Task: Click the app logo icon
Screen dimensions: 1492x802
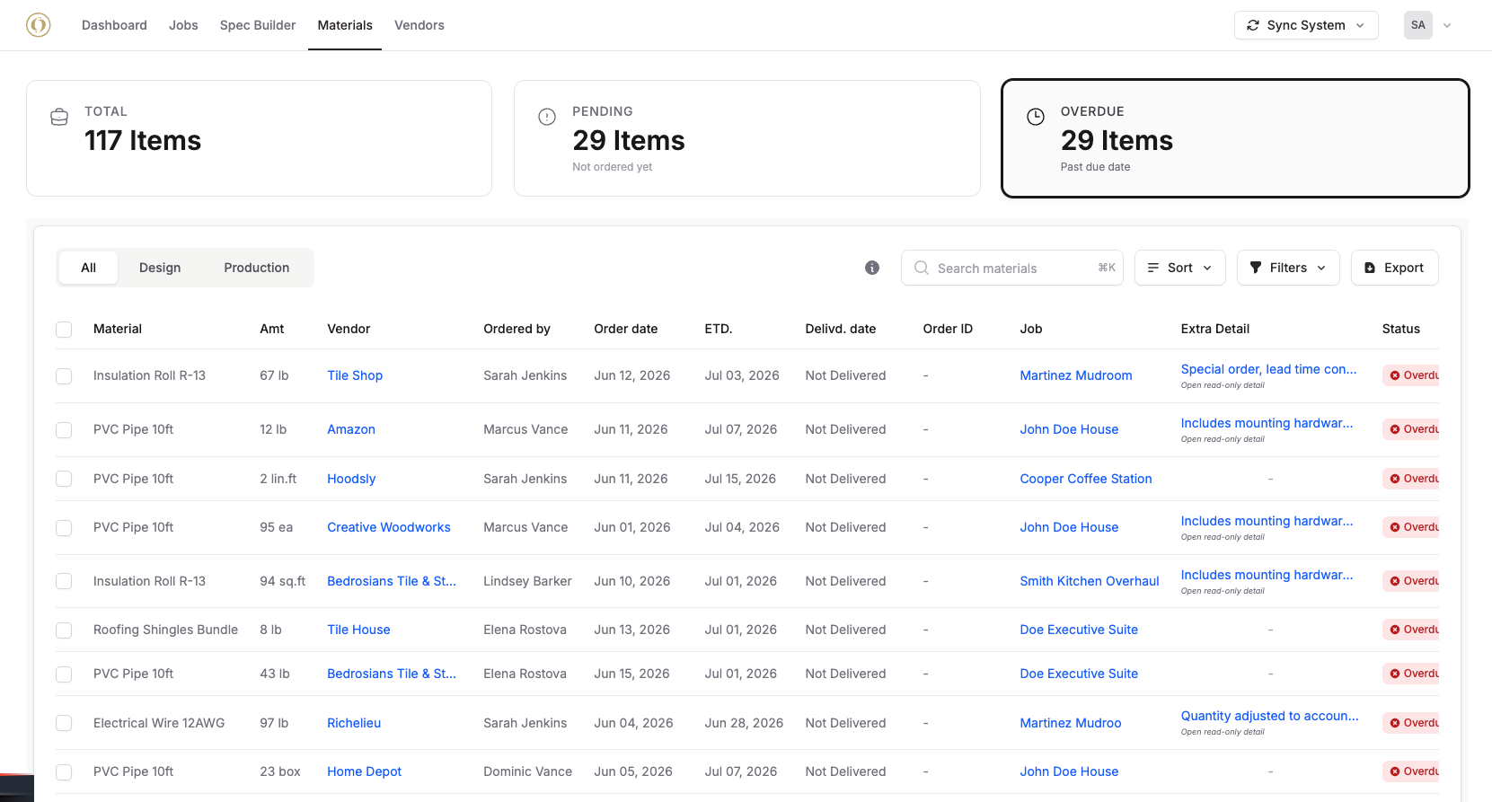Action: point(38,25)
